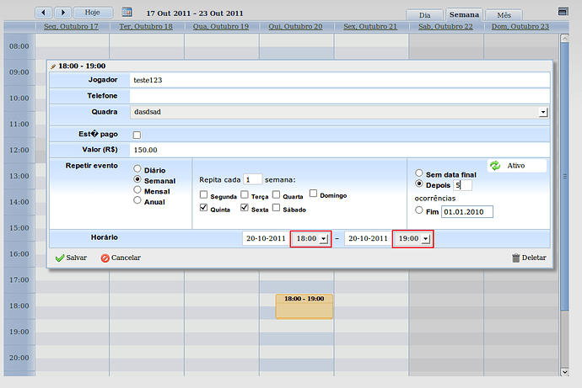
Task: Click the green Ativo refresh icon
Action: (495, 166)
